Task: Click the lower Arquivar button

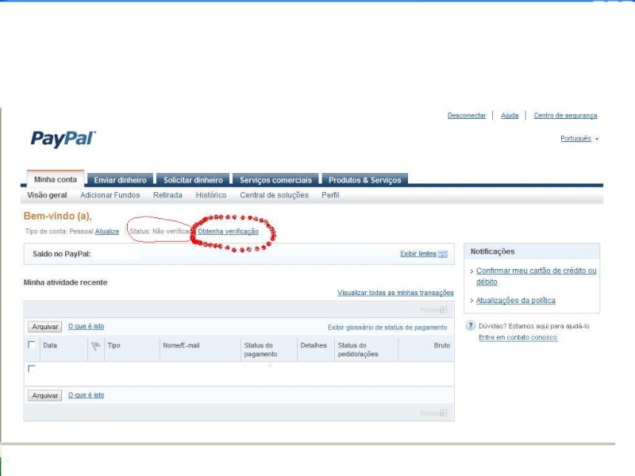Action: [x=45, y=395]
